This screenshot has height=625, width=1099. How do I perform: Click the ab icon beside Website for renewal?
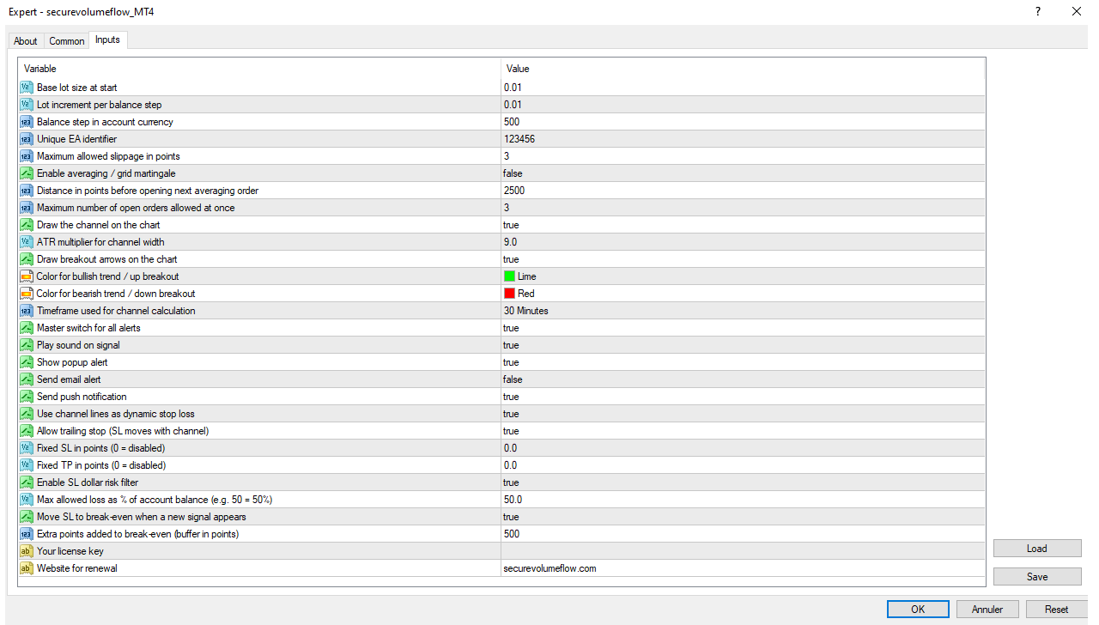[x=26, y=568]
